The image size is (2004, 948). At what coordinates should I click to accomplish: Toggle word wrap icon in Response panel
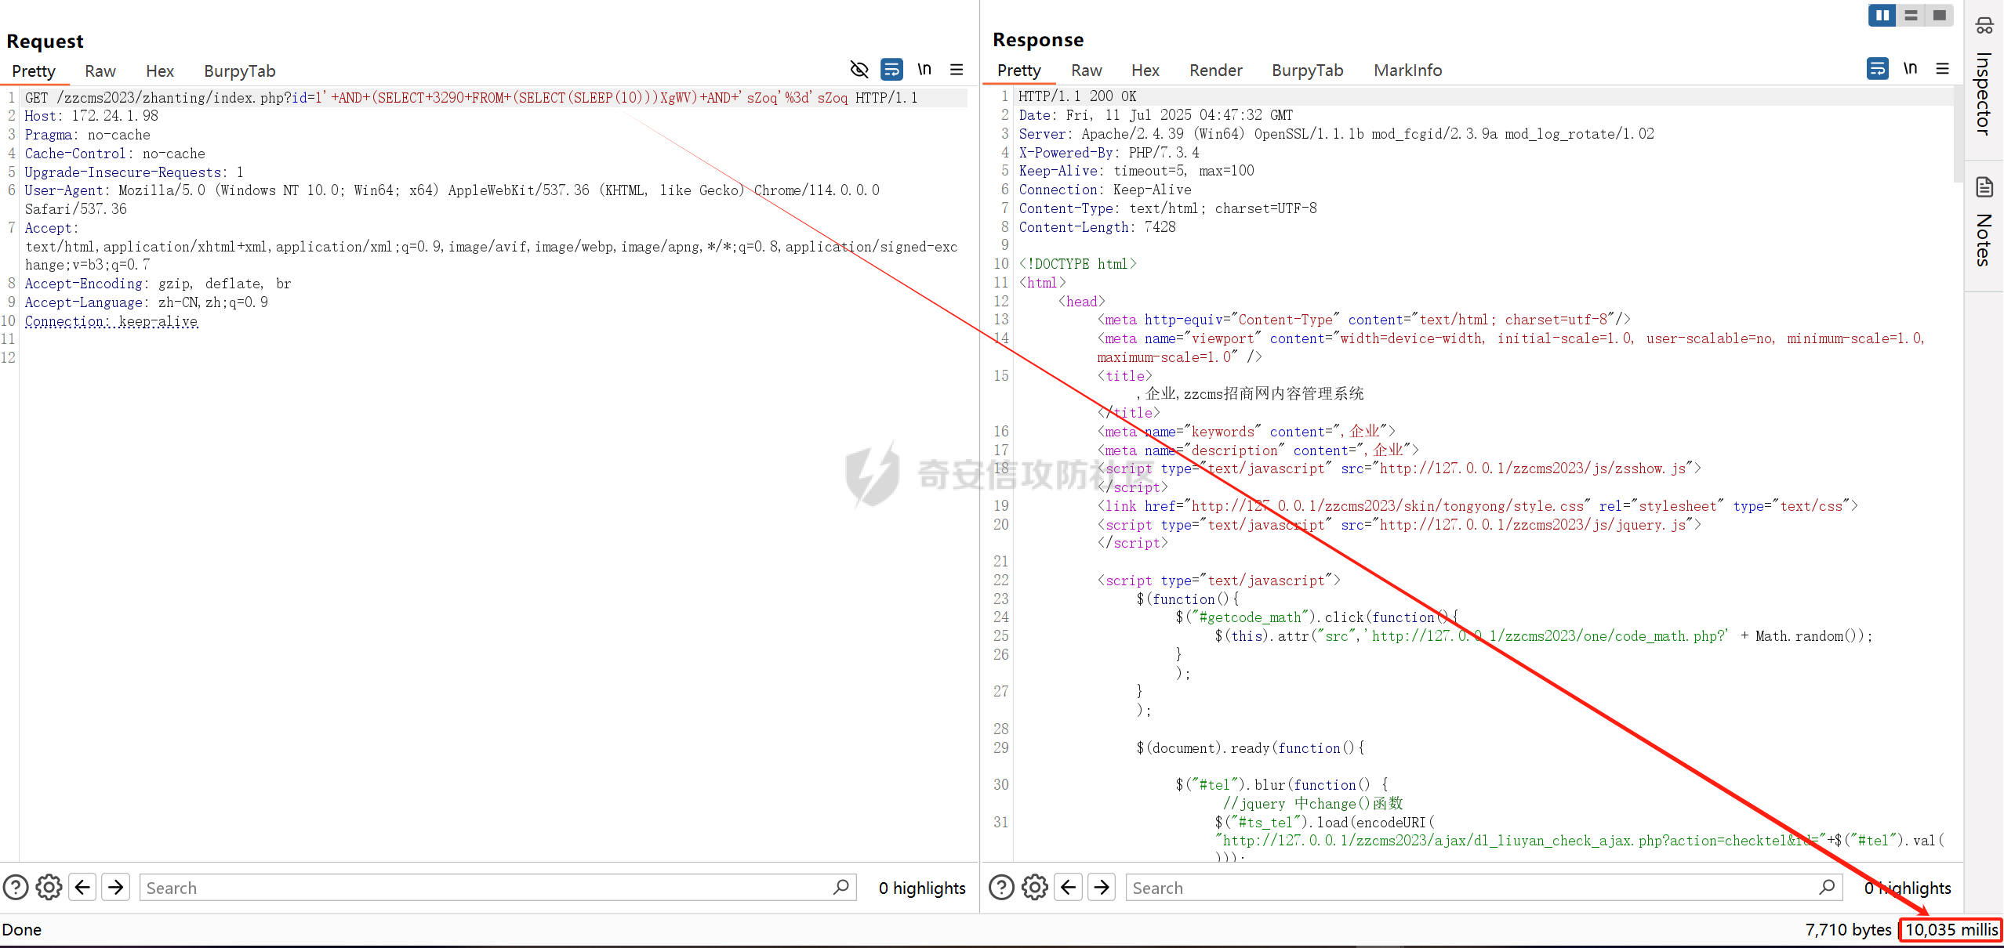[1877, 69]
